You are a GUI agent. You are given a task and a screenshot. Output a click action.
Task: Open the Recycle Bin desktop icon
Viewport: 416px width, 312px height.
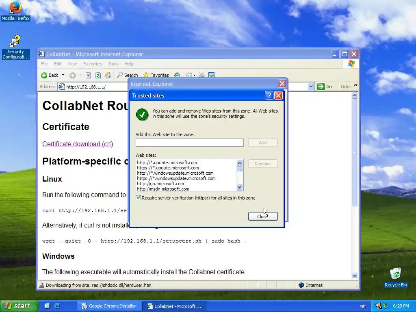click(396, 277)
